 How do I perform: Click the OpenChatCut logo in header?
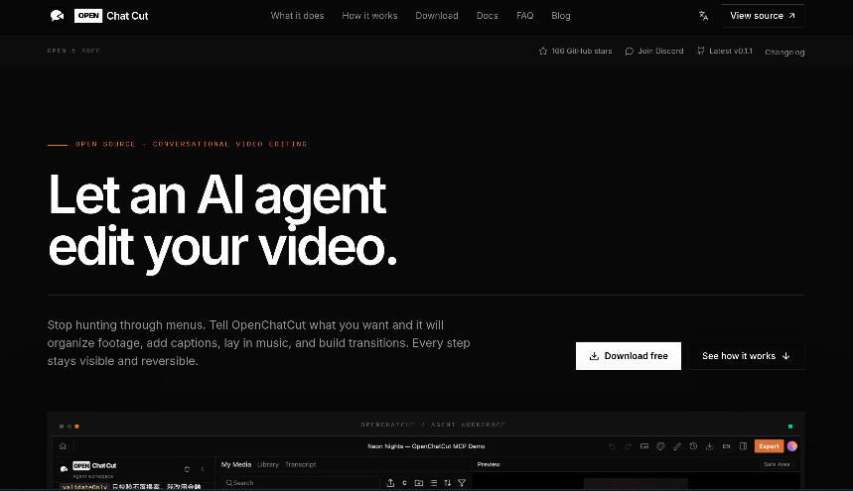click(x=57, y=16)
